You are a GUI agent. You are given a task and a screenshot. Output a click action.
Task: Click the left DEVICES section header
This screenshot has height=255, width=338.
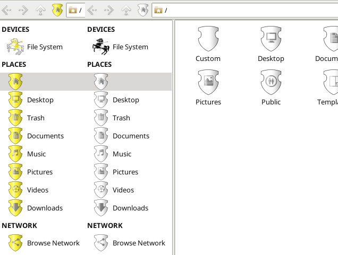[15, 30]
